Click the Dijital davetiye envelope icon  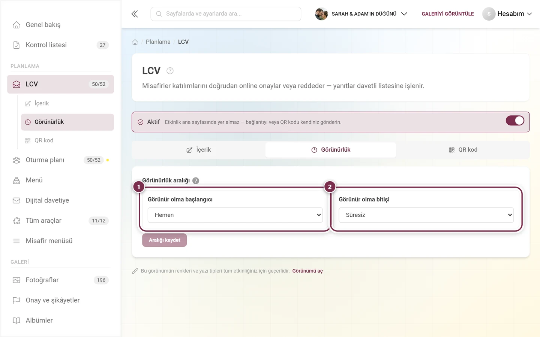pyautogui.click(x=16, y=200)
